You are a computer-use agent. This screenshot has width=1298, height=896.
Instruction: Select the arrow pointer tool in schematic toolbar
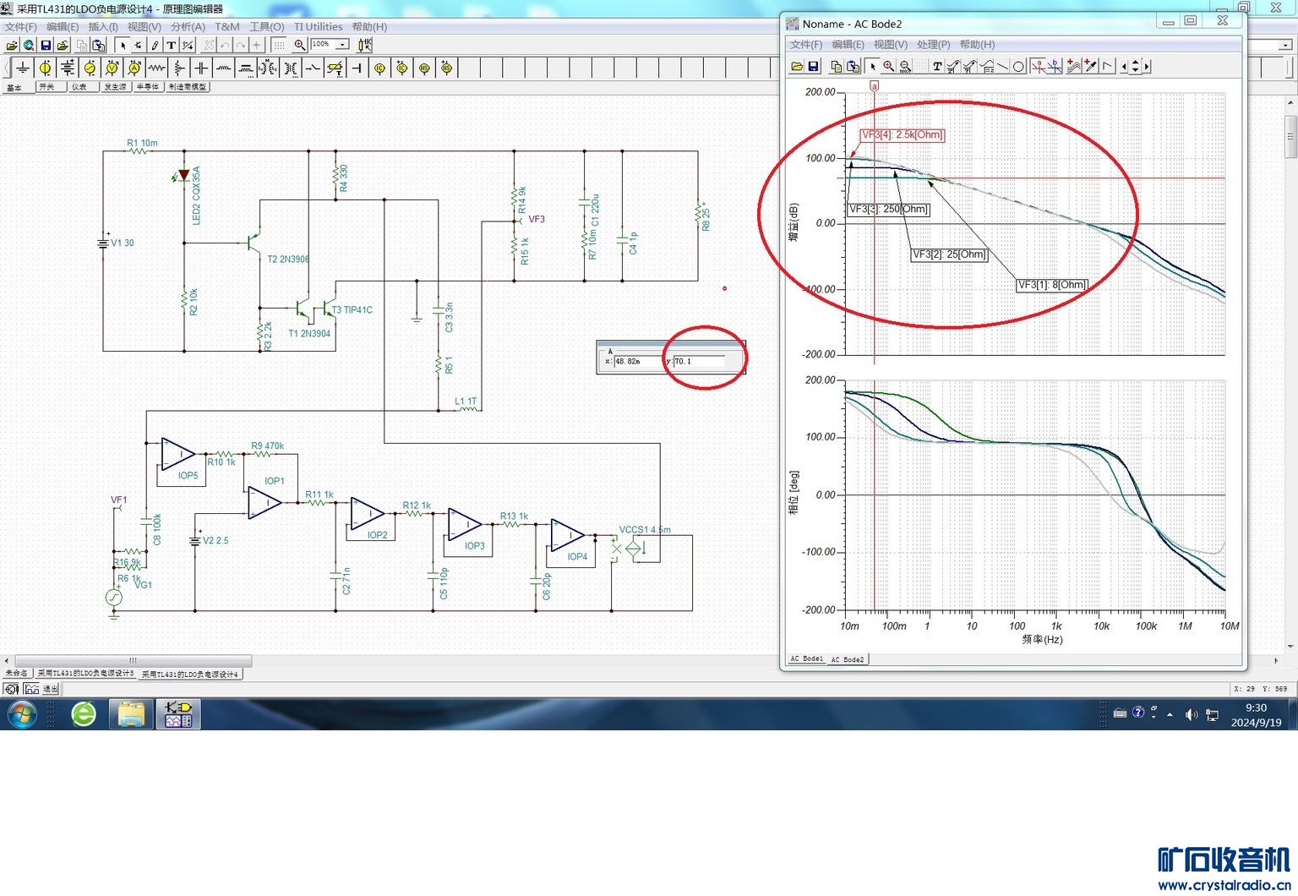click(x=123, y=46)
